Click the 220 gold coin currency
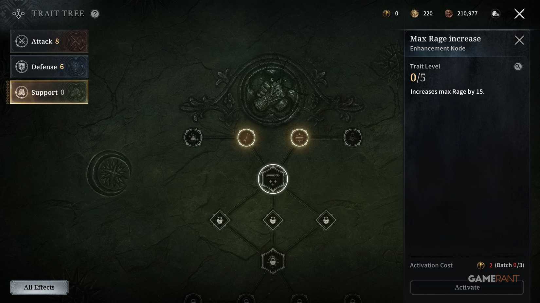Image resolution: width=540 pixels, height=303 pixels. [422, 13]
